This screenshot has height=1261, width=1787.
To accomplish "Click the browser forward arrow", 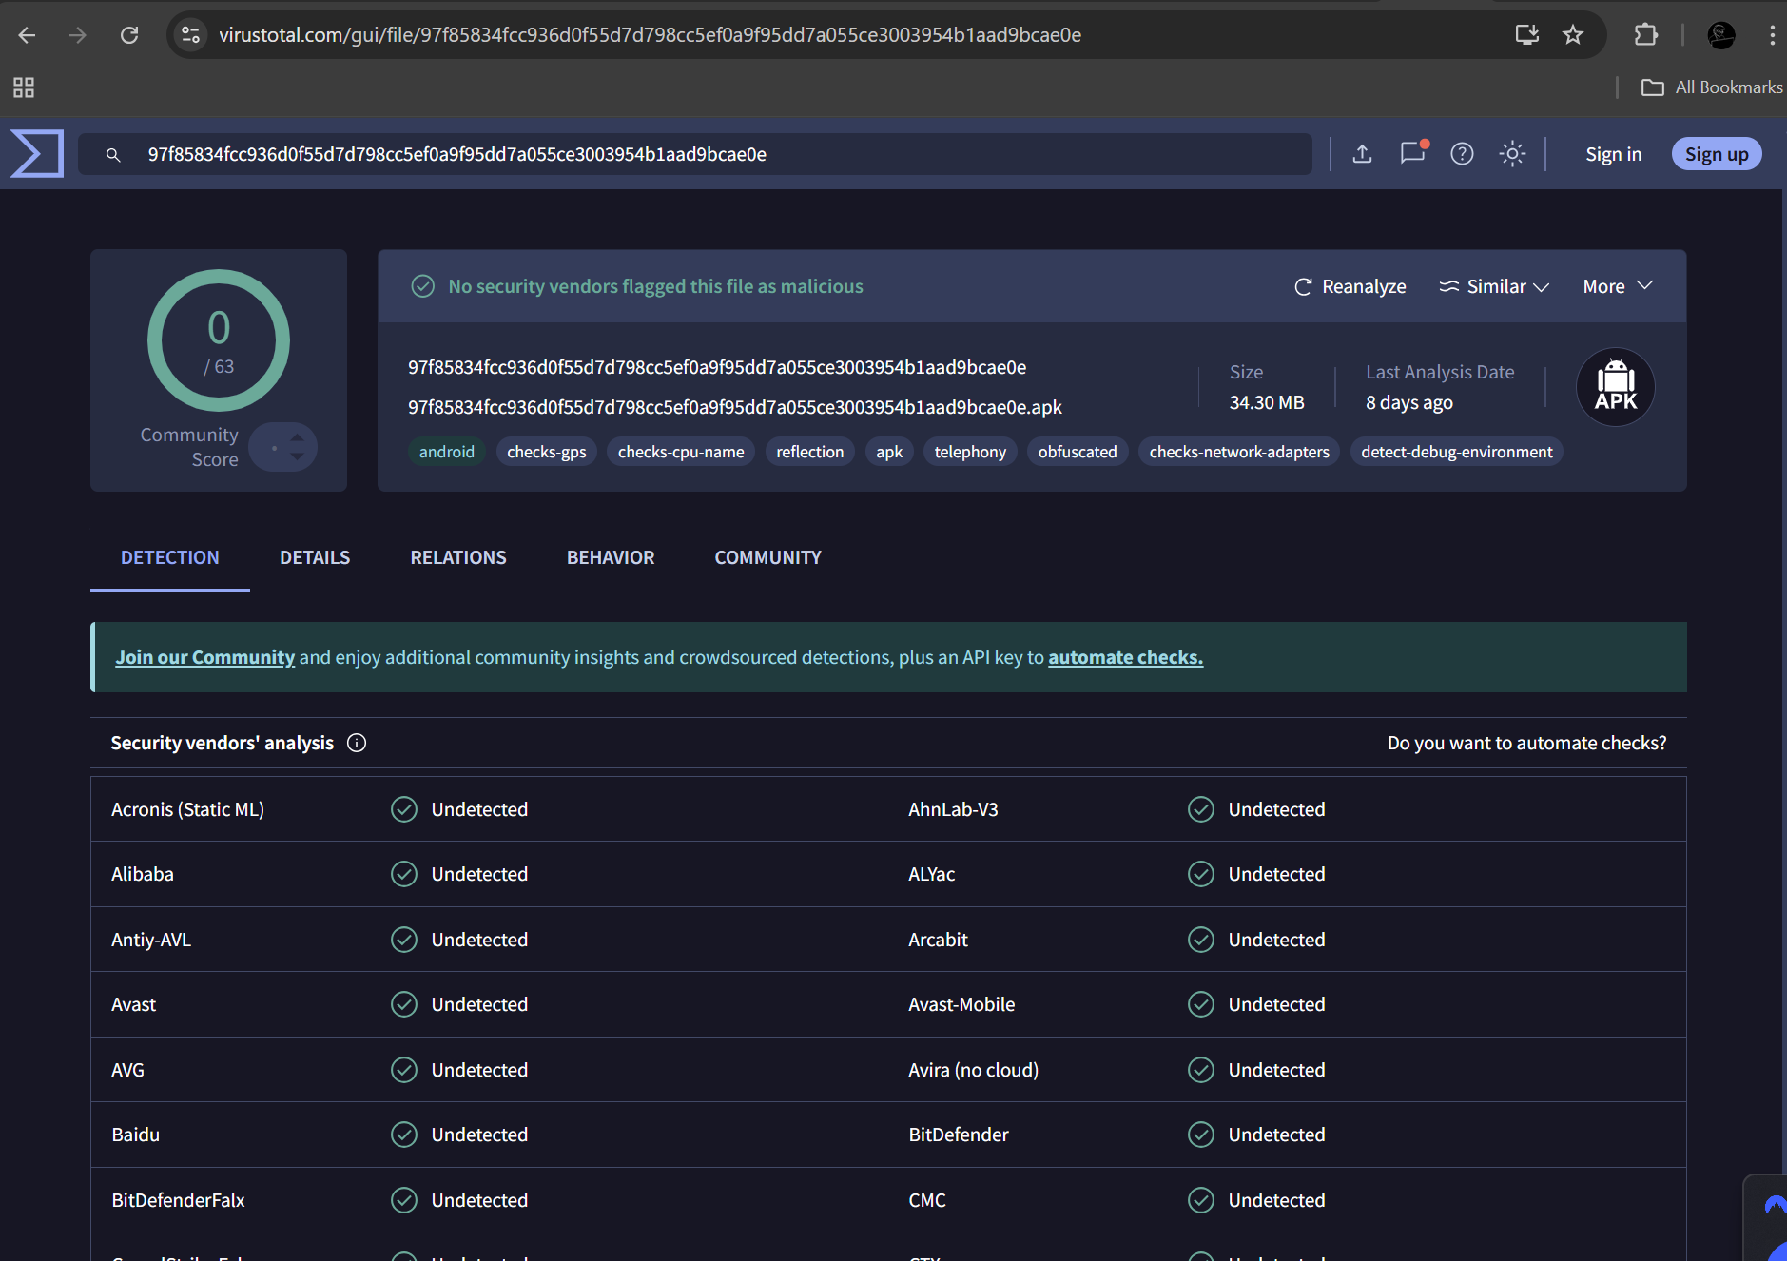I will [78, 35].
